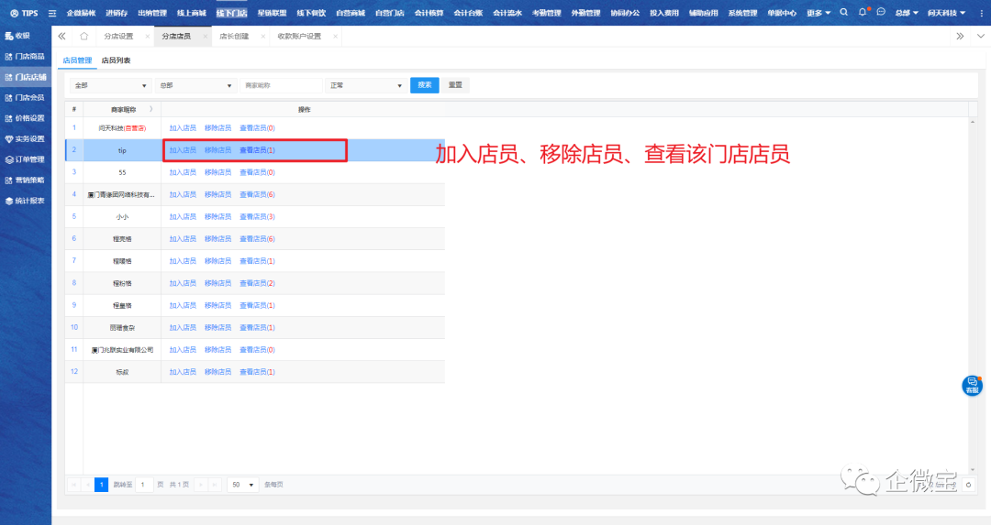The image size is (991, 525).
Task: Toggle the hamburger menu icon beside TIPS
Action: (51, 14)
